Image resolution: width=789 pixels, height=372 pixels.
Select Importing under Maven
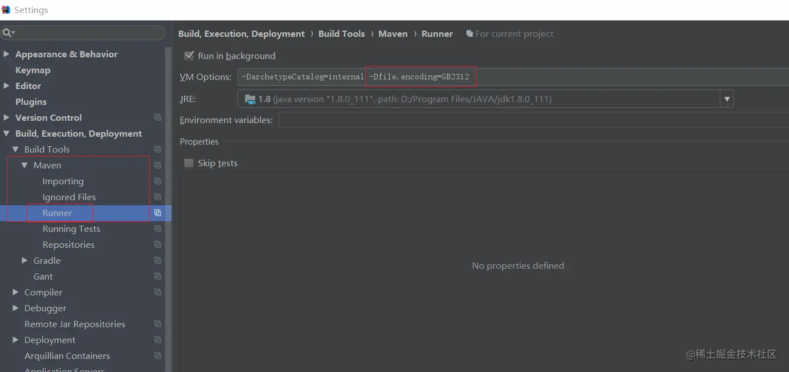[63, 181]
